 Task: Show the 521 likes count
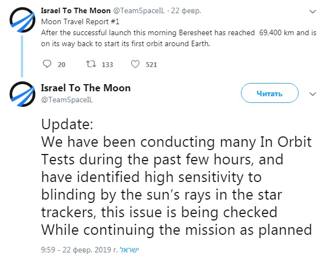(x=151, y=65)
